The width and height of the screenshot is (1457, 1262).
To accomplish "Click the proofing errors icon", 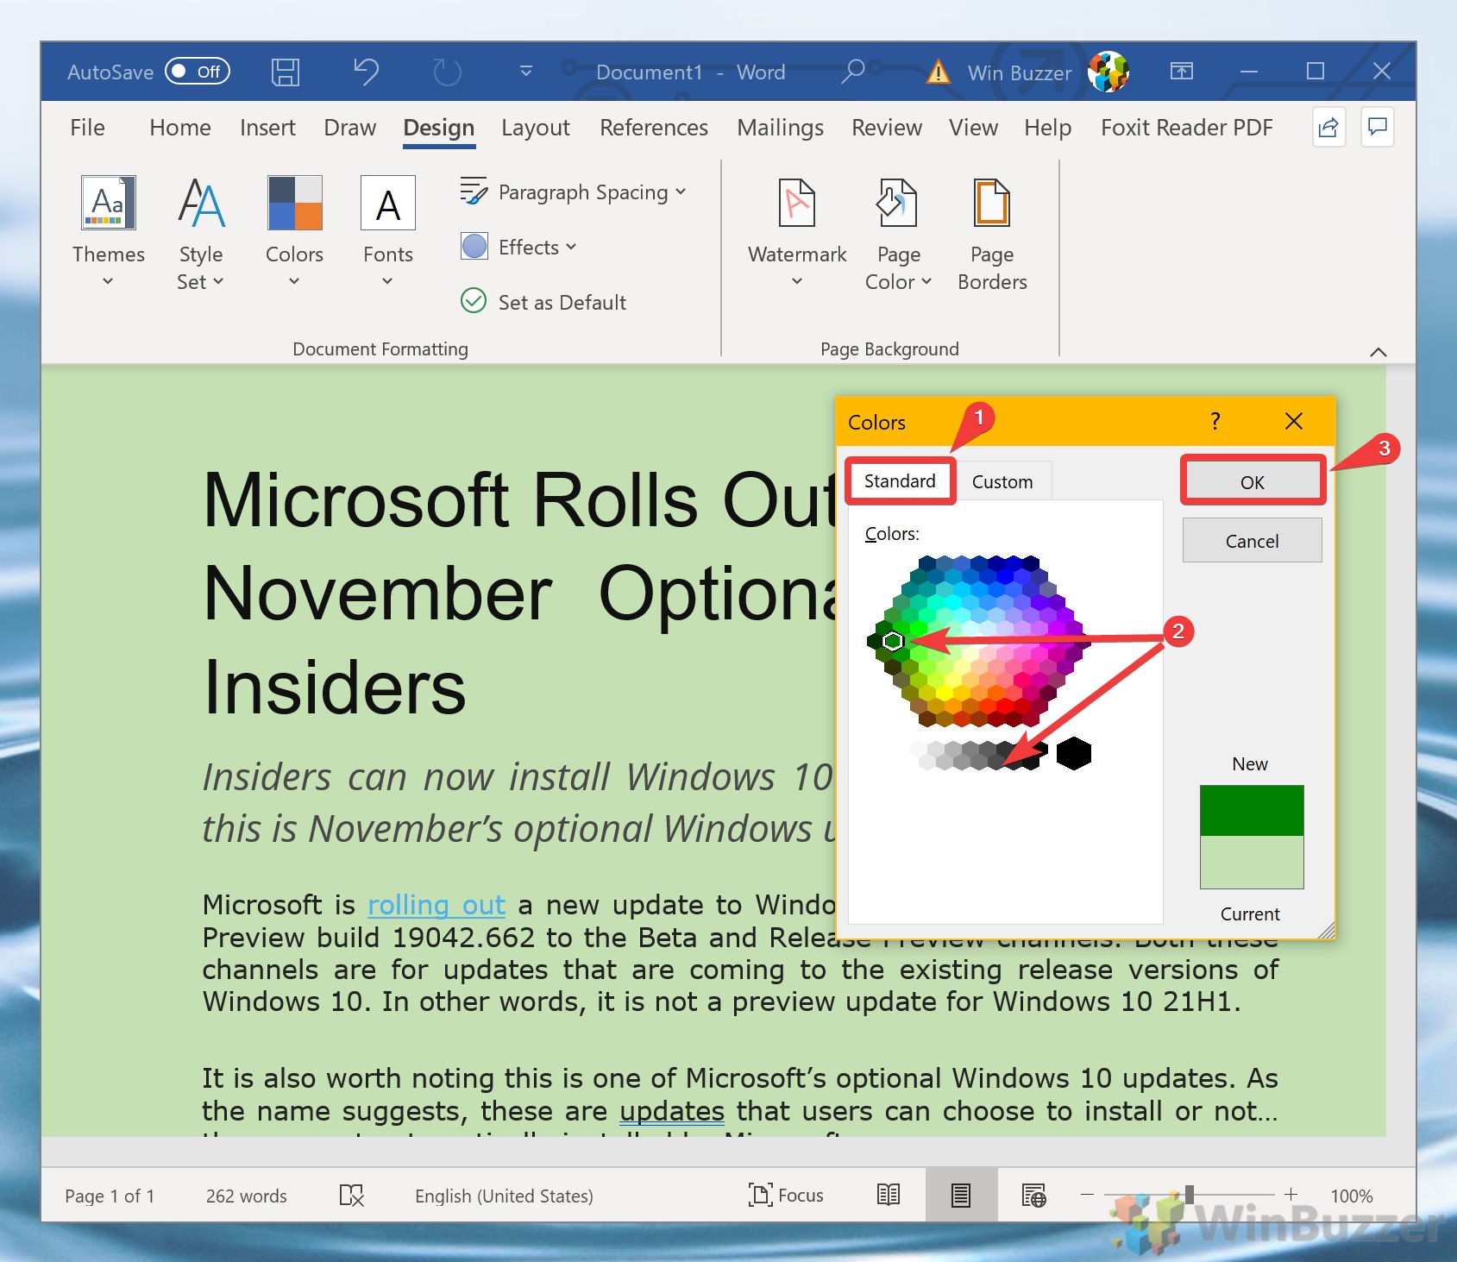I will tap(352, 1196).
